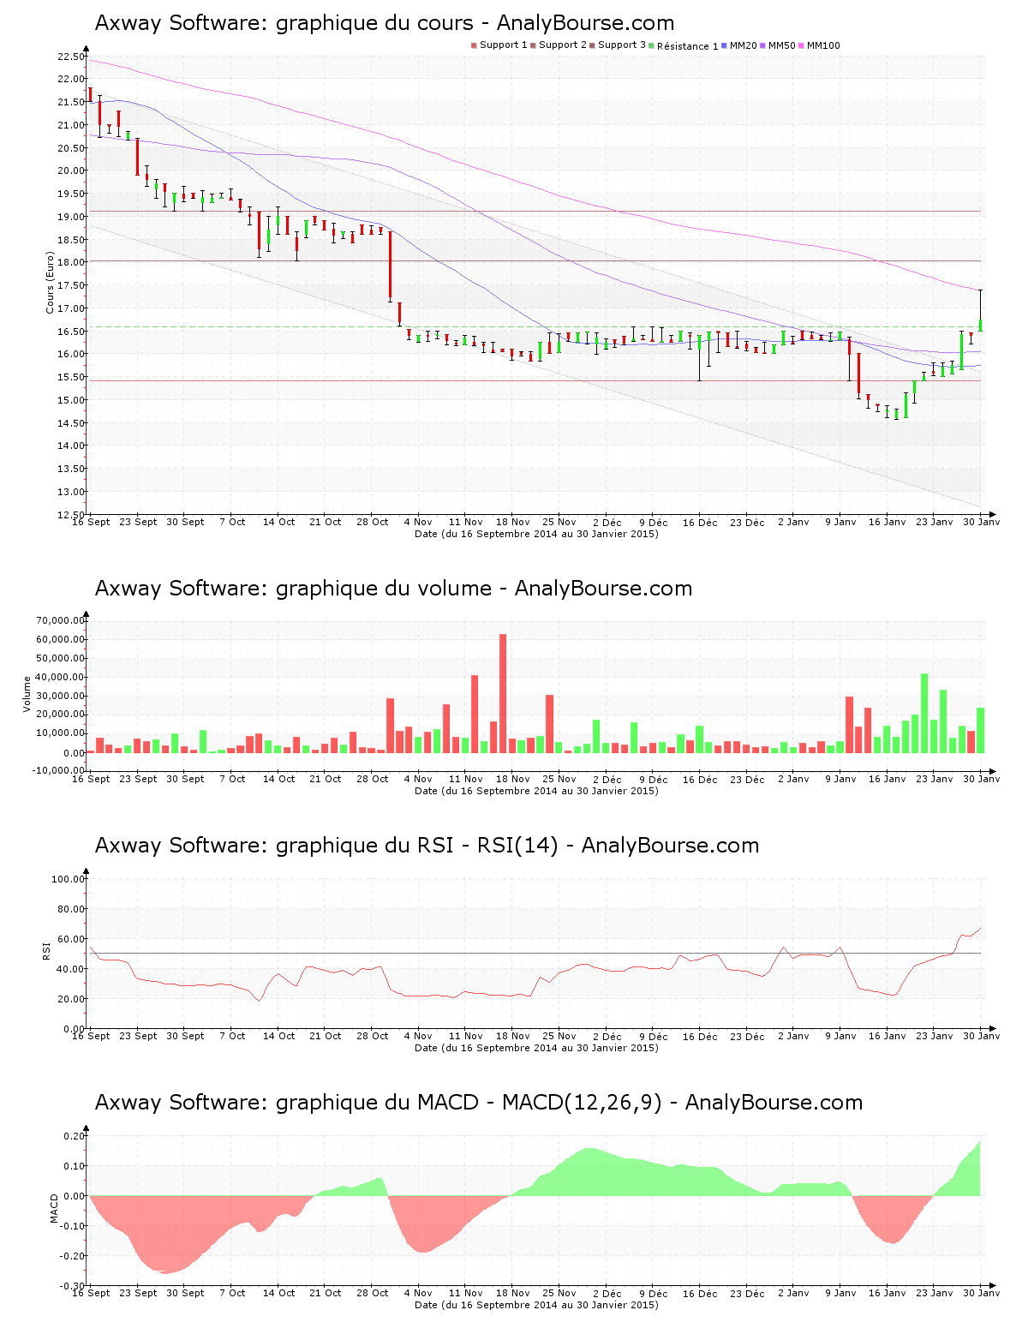Screen dimensions: 1028x1328
Task: Select the 'MM100' legend label
Action: [824, 45]
